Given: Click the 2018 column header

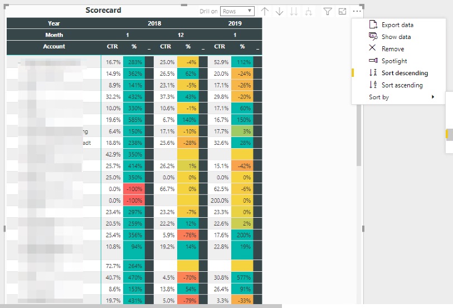Looking at the screenshot, I should point(154,23).
